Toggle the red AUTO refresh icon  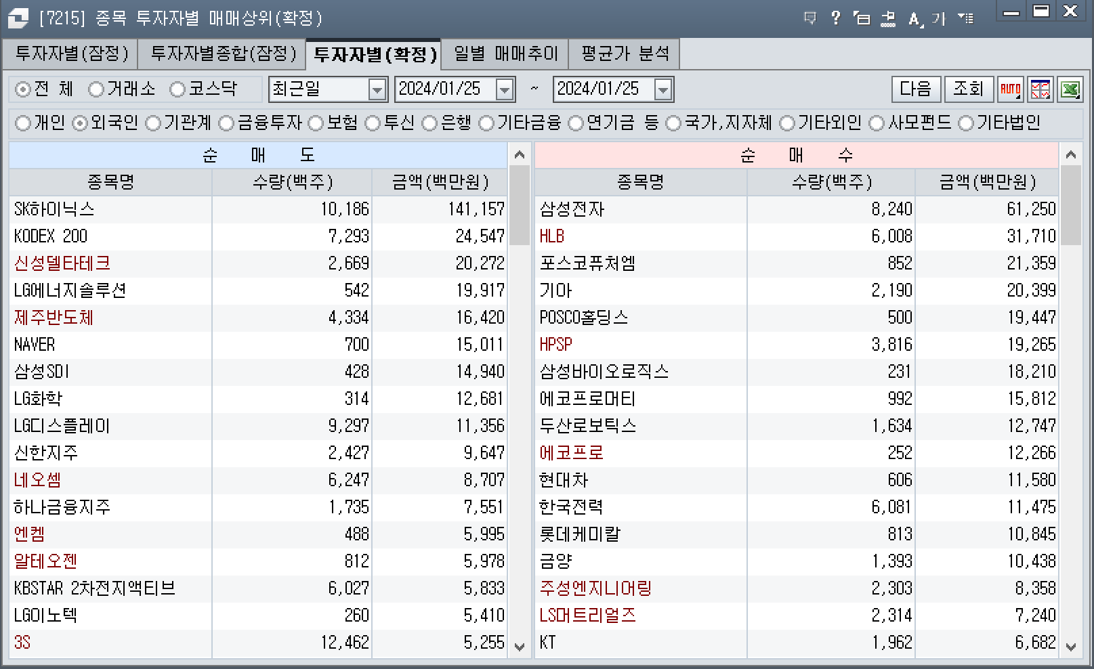(1011, 89)
